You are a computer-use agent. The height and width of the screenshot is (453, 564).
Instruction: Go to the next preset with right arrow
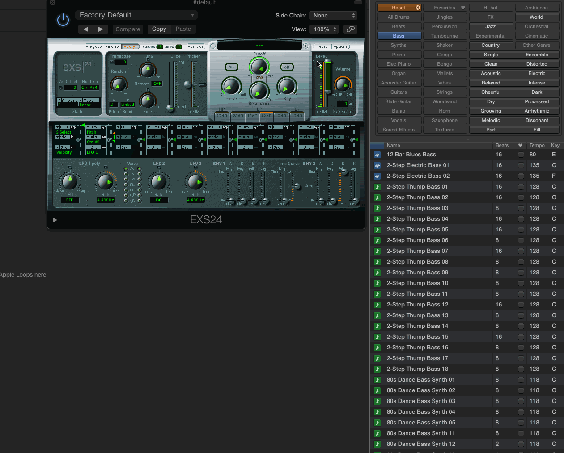(x=101, y=29)
